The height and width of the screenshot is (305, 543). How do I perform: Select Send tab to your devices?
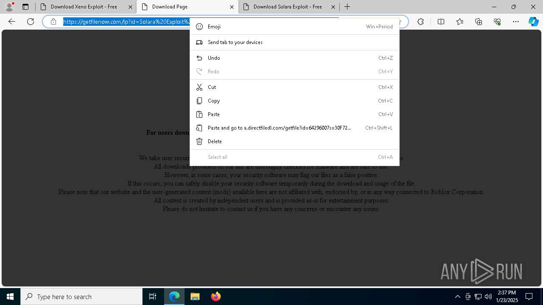pos(294,42)
